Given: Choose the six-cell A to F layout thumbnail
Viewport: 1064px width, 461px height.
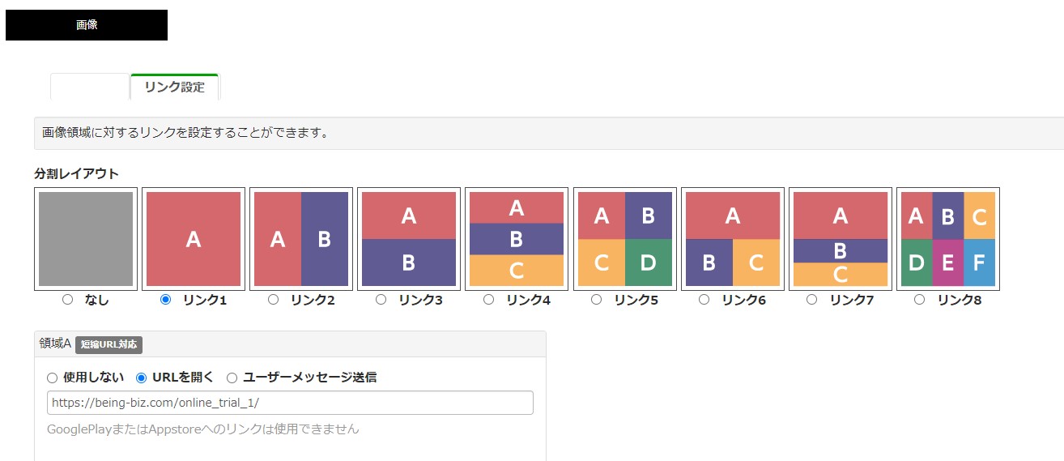Looking at the screenshot, I should click(948, 239).
